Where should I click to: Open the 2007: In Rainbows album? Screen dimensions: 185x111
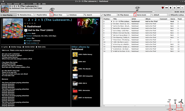tap(82, 98)
